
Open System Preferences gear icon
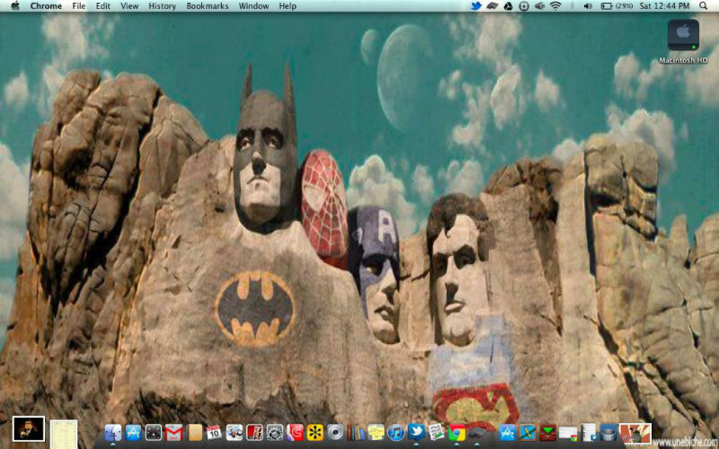pyautogui.click(x=275, y=432)
